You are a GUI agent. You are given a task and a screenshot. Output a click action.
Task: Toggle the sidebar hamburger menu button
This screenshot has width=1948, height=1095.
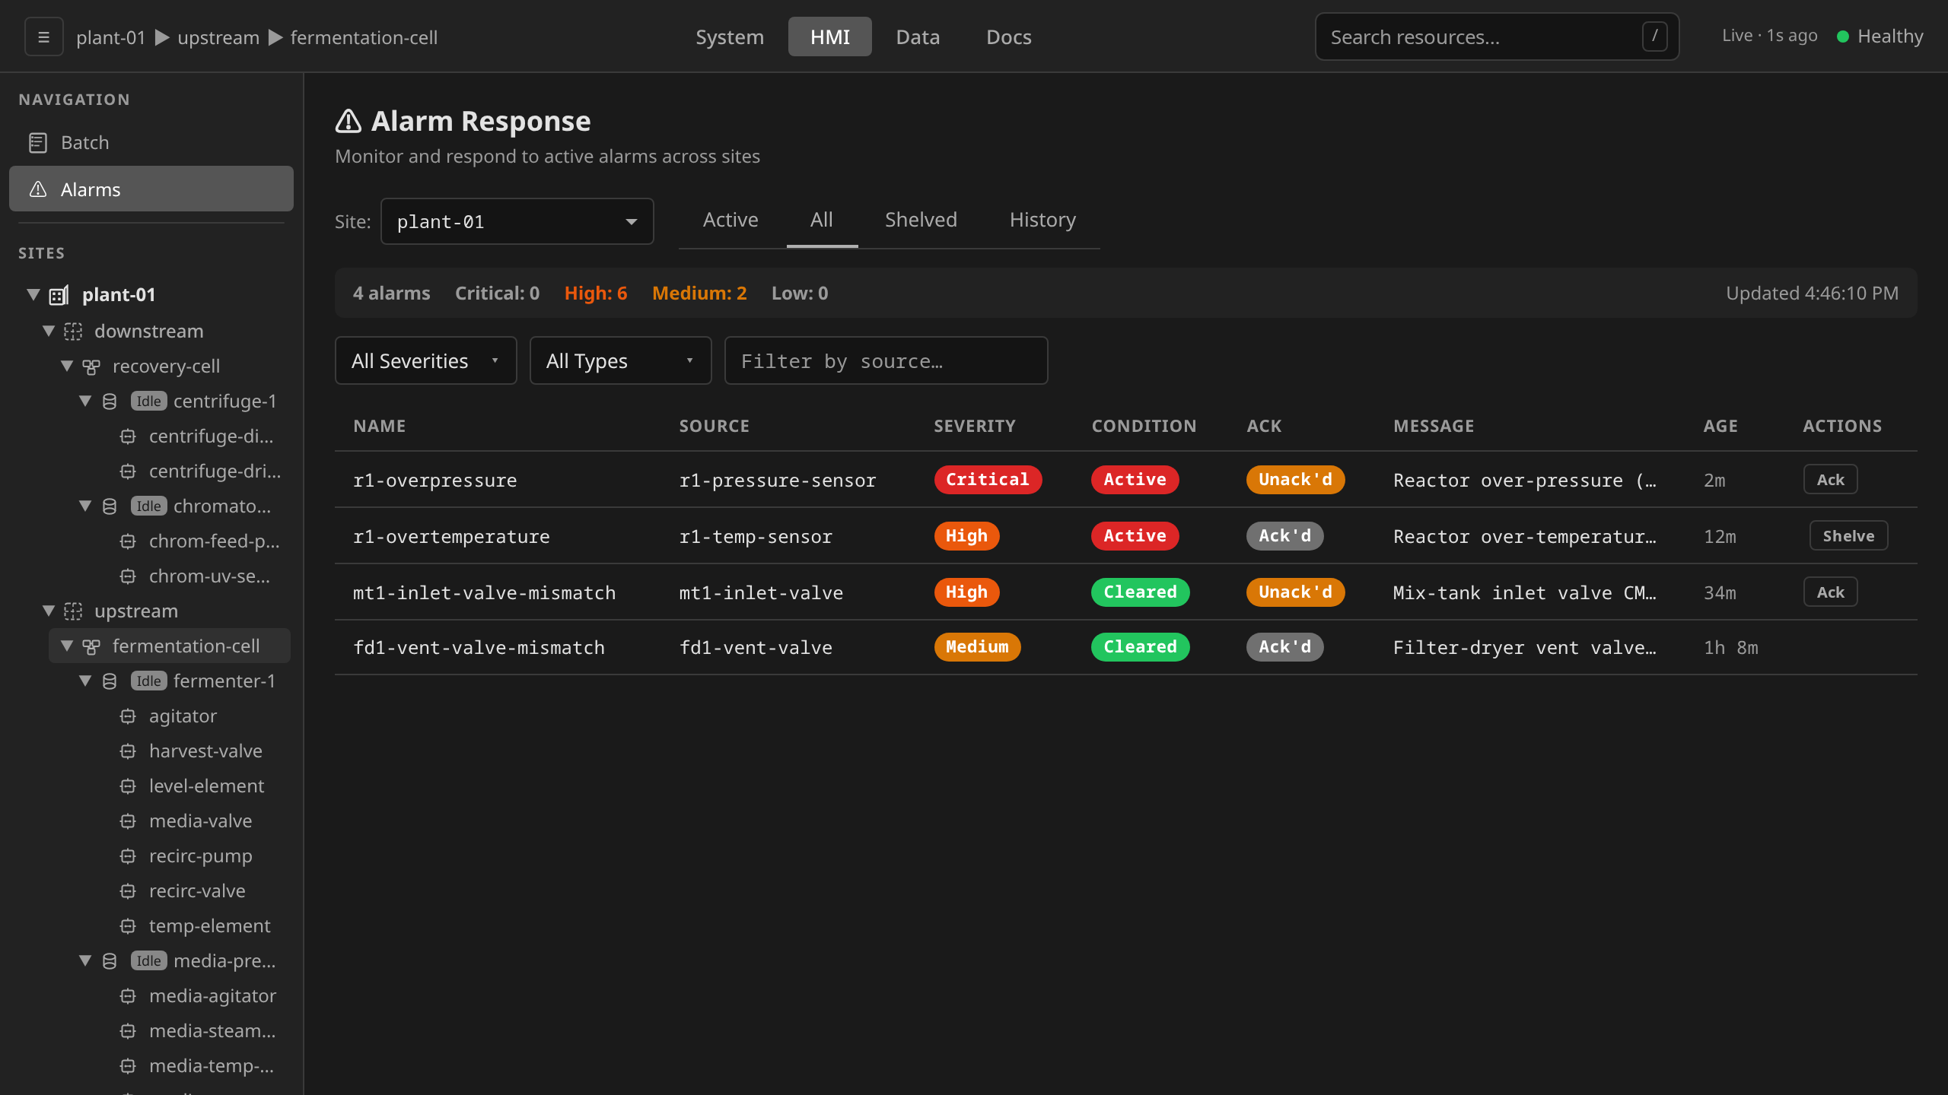pyautogui.click(x=44, y=37)
